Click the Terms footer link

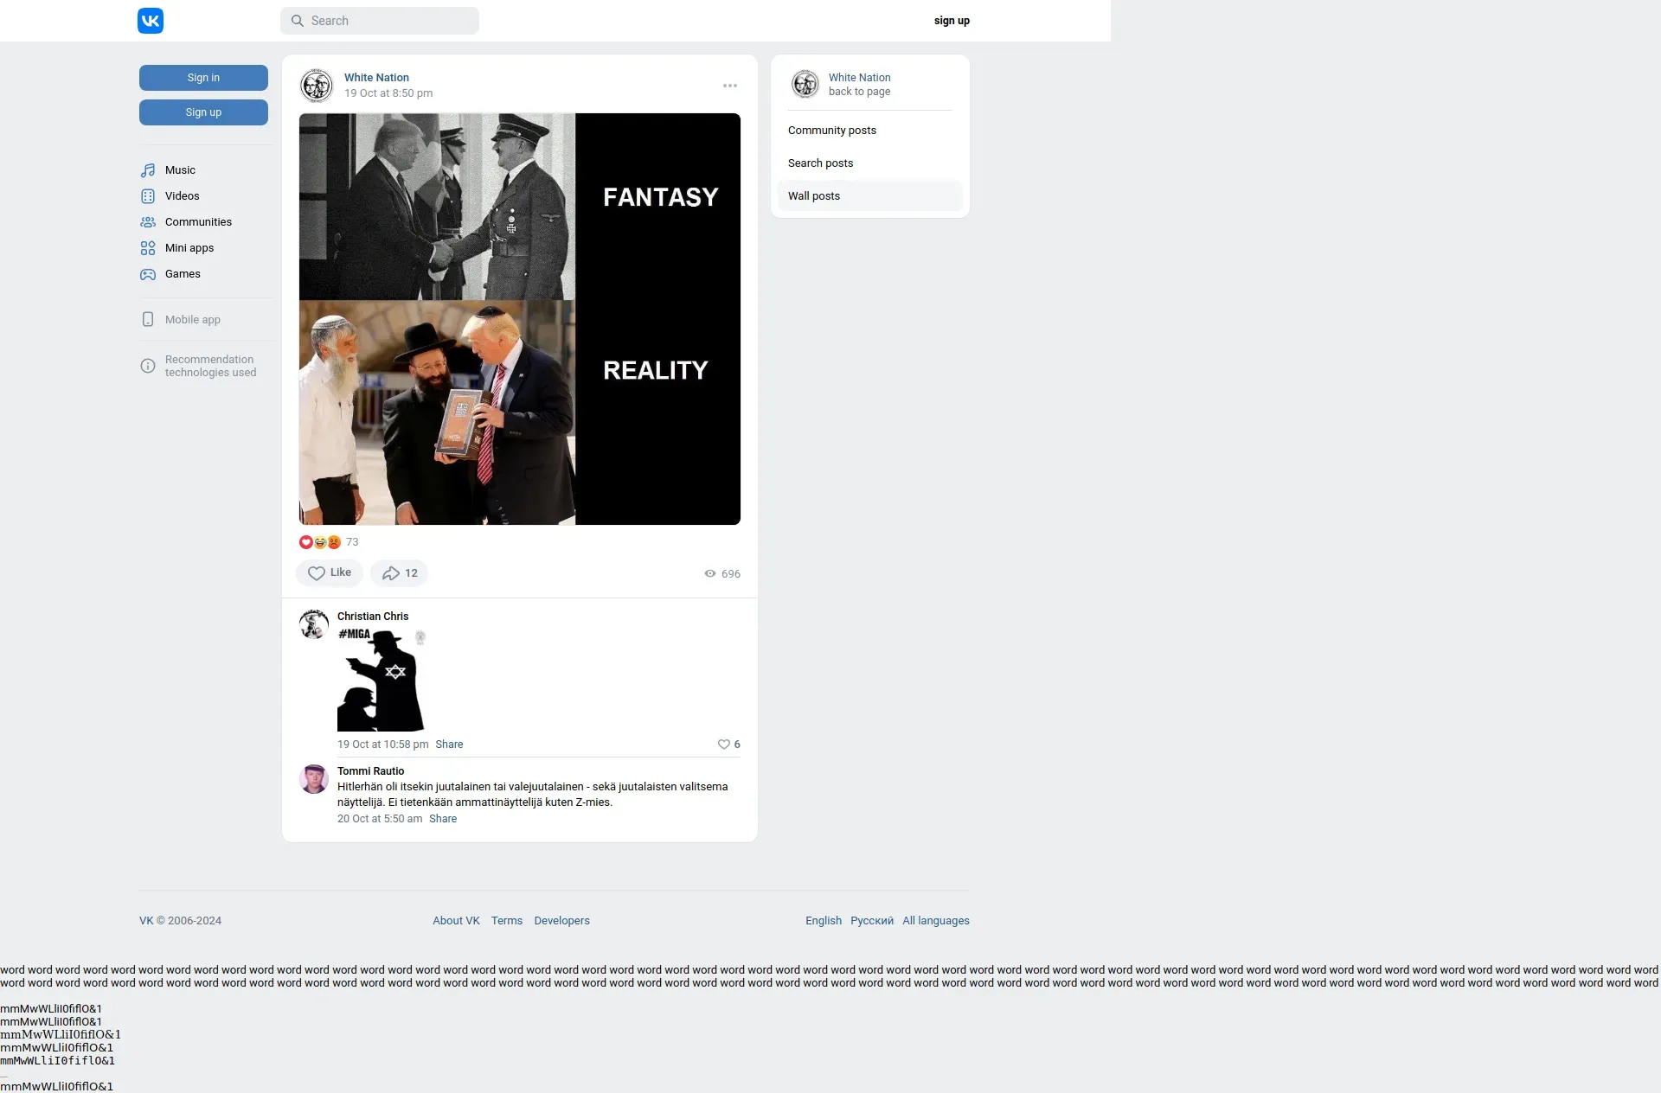[506, 921]
